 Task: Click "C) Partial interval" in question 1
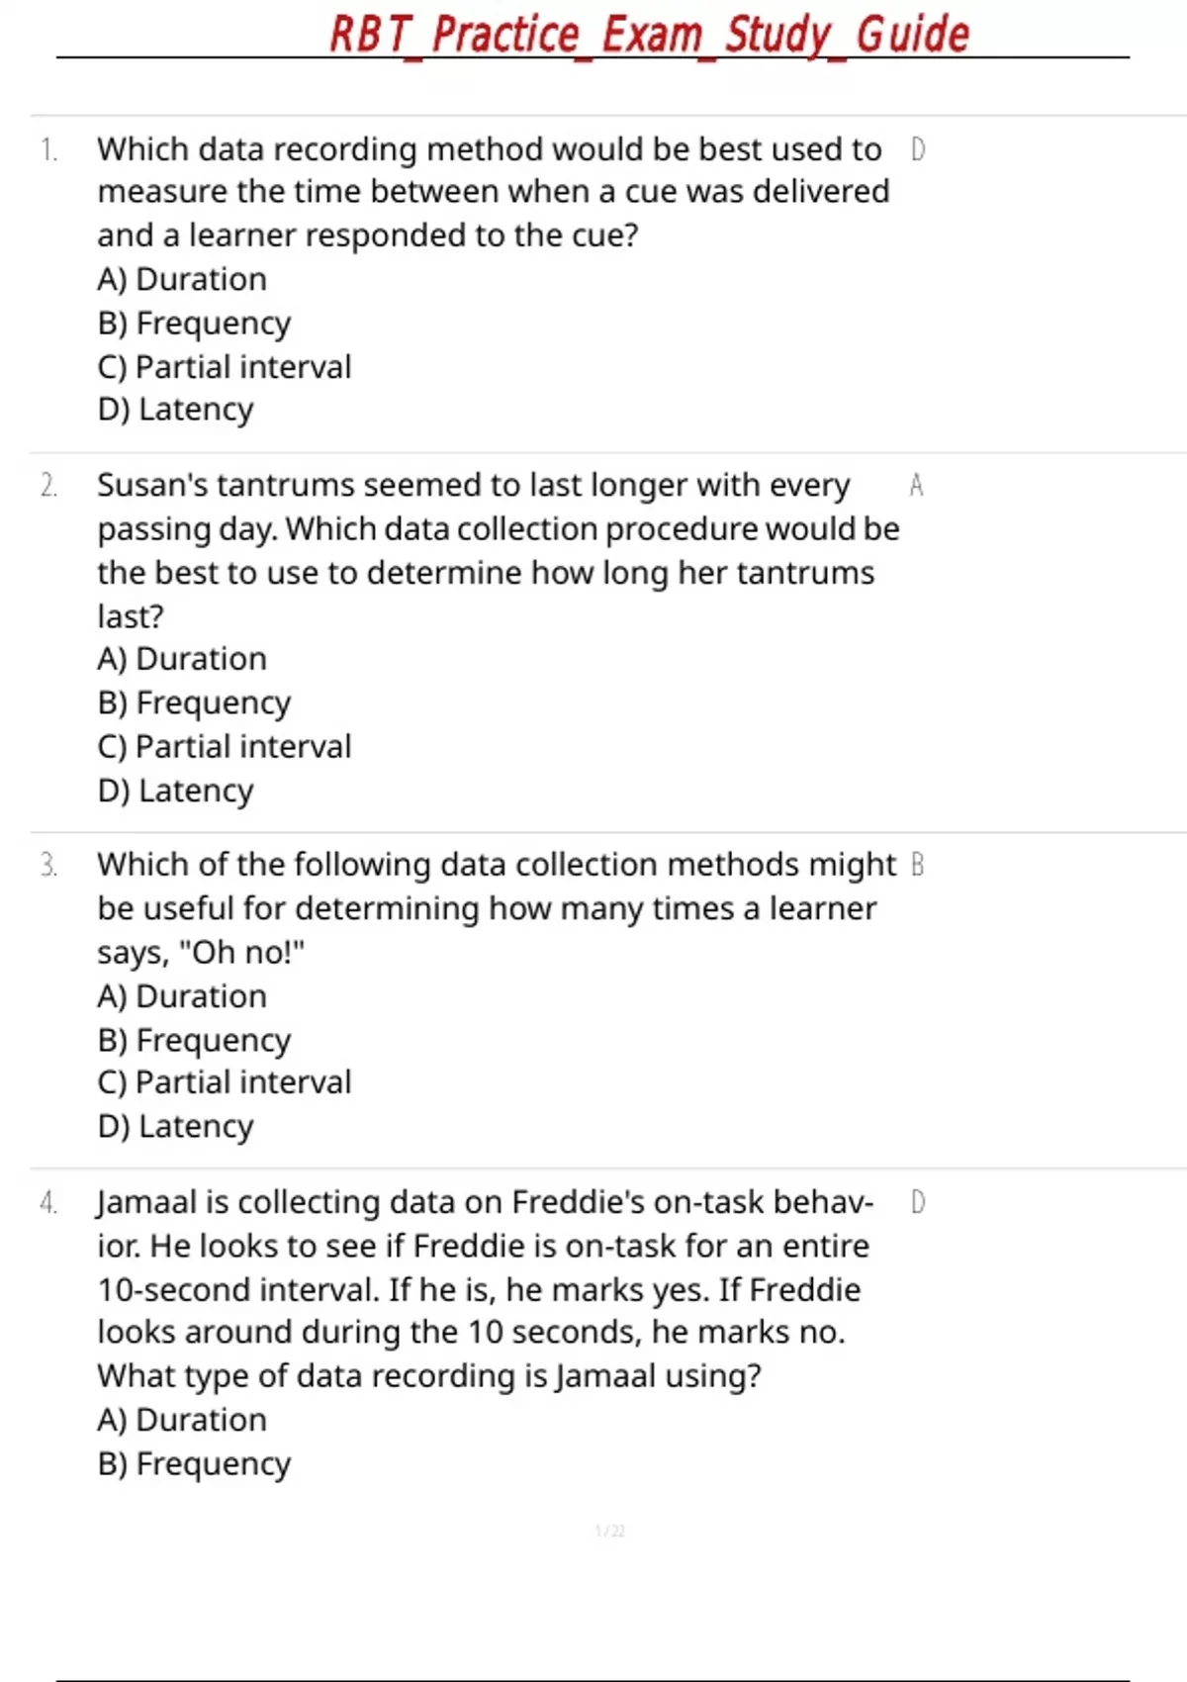click(x=225, y=367)
